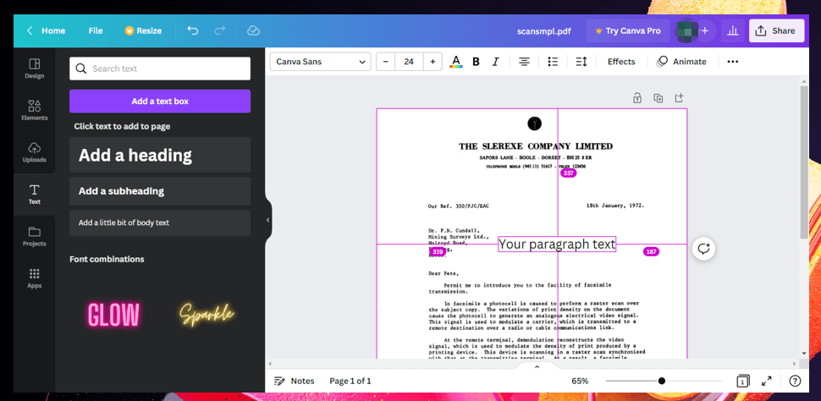Click the vertical canvas scrollbar
The image size is (821, 401).
pyautogui.click(x=805, y=162)
